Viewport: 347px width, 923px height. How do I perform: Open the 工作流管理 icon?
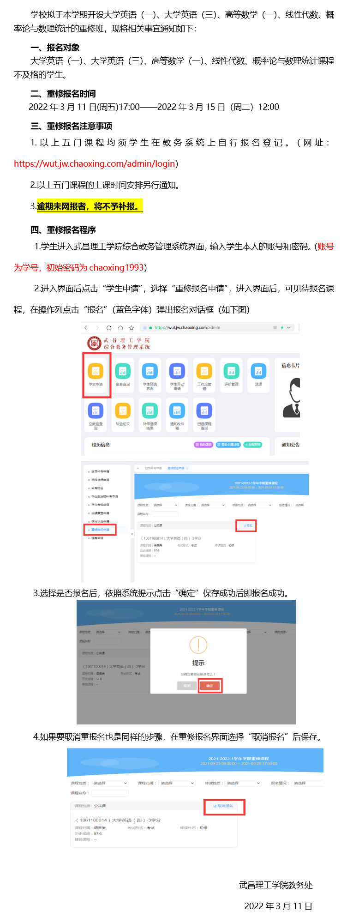click(x=204, y=371)
